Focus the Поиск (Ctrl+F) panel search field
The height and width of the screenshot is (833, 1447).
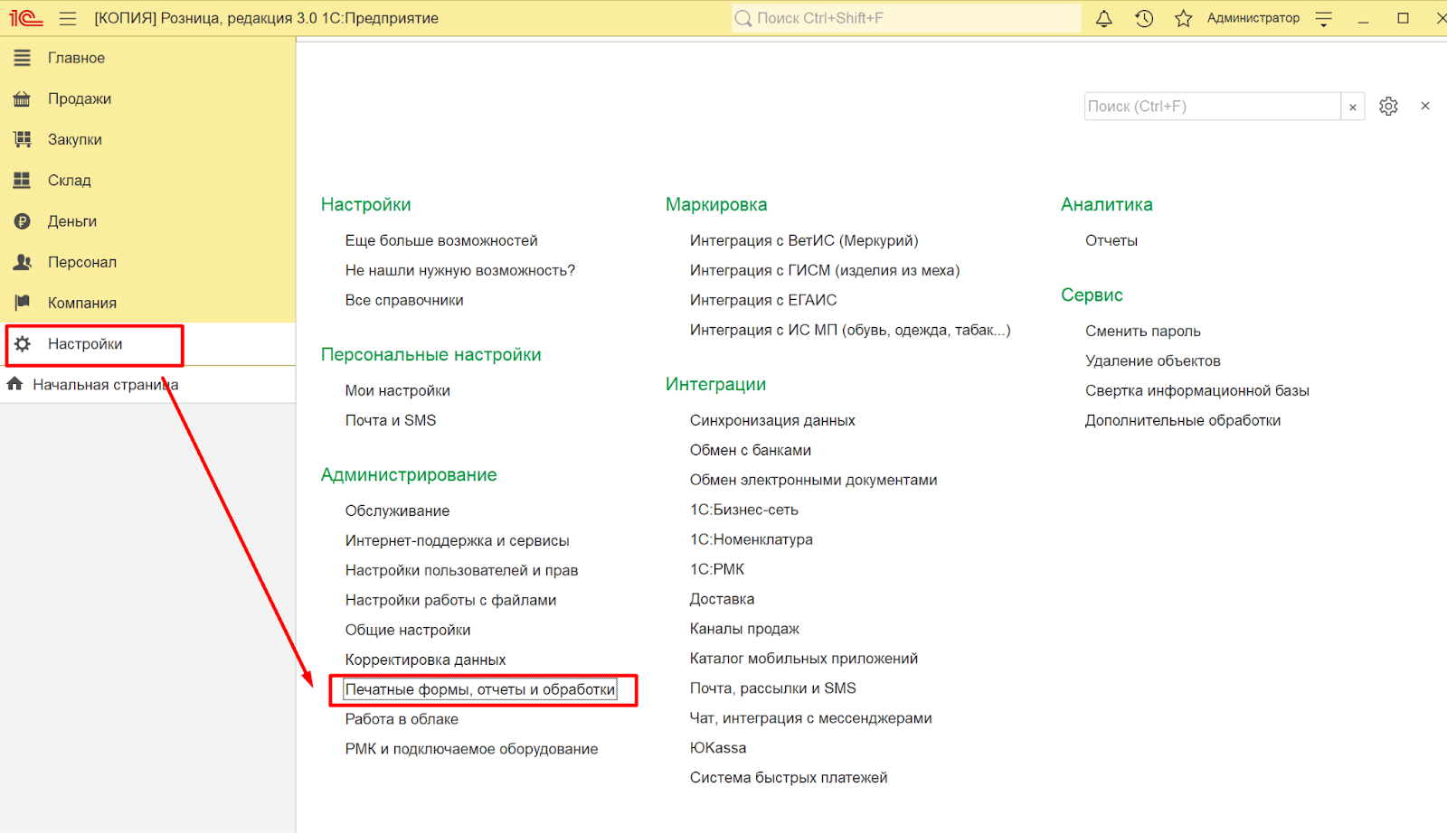[x=1213, y=107]
